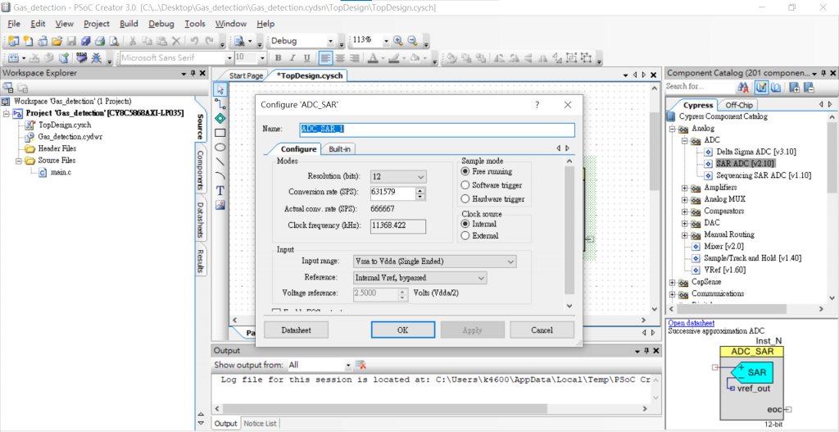Select the pointer tool in schematic toolbar

coord(220,89)
